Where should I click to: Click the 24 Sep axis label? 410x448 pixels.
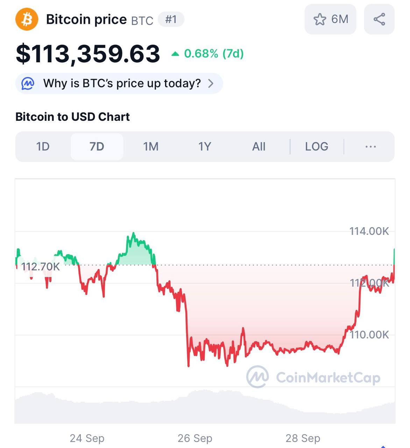point(87,438)
